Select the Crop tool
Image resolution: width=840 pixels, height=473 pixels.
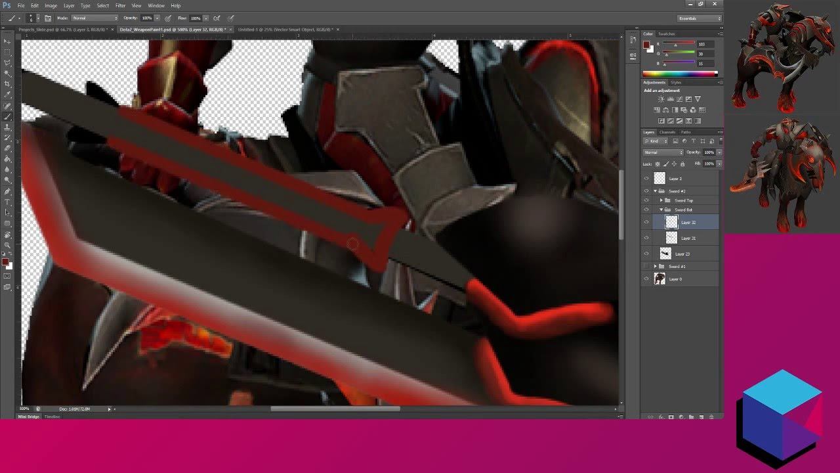pyautogui.click(x=8, y=84)
